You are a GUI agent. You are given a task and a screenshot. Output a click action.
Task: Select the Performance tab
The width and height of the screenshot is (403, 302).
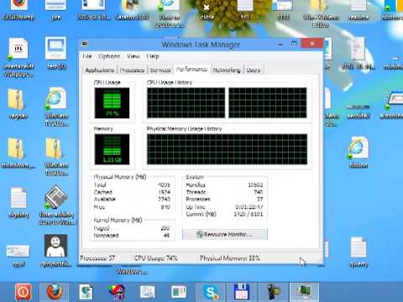tap(192, 69)
